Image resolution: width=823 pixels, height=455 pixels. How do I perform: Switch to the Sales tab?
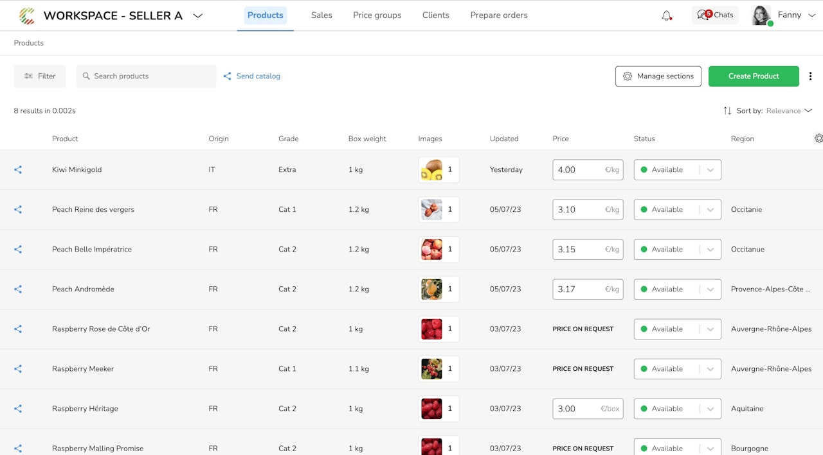(x=321, y=15)
